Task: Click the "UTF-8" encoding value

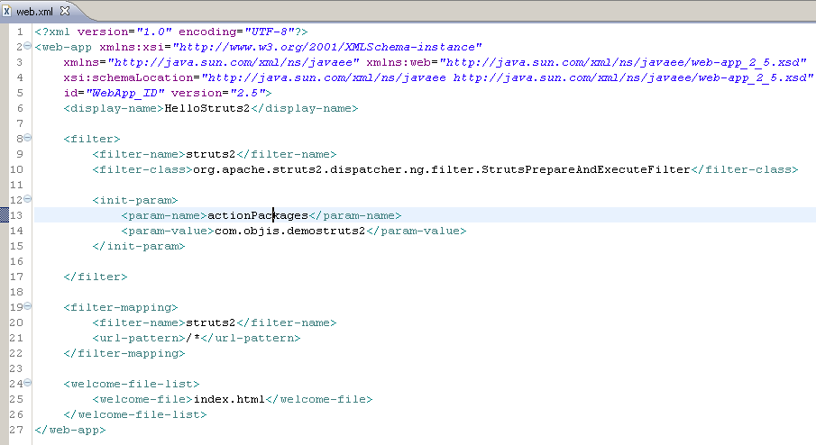Action: pyautogui.click(x=266, y=32)
